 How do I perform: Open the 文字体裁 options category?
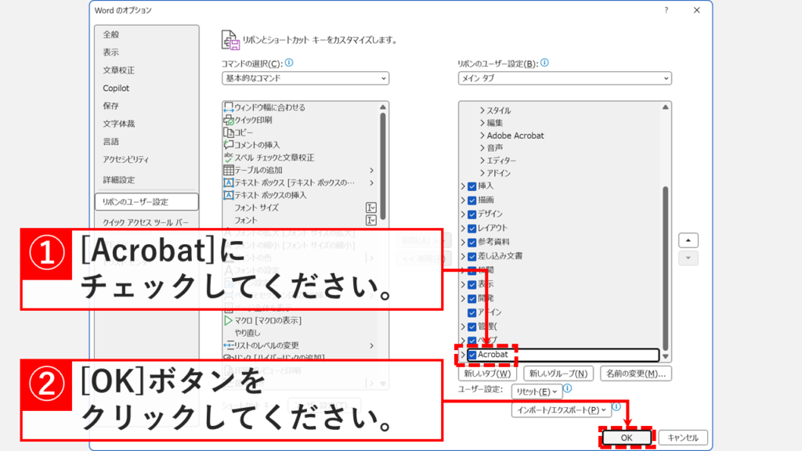[119, 124]
